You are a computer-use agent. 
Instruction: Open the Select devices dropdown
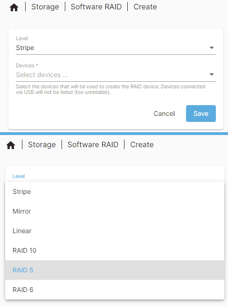click(116, 75)
